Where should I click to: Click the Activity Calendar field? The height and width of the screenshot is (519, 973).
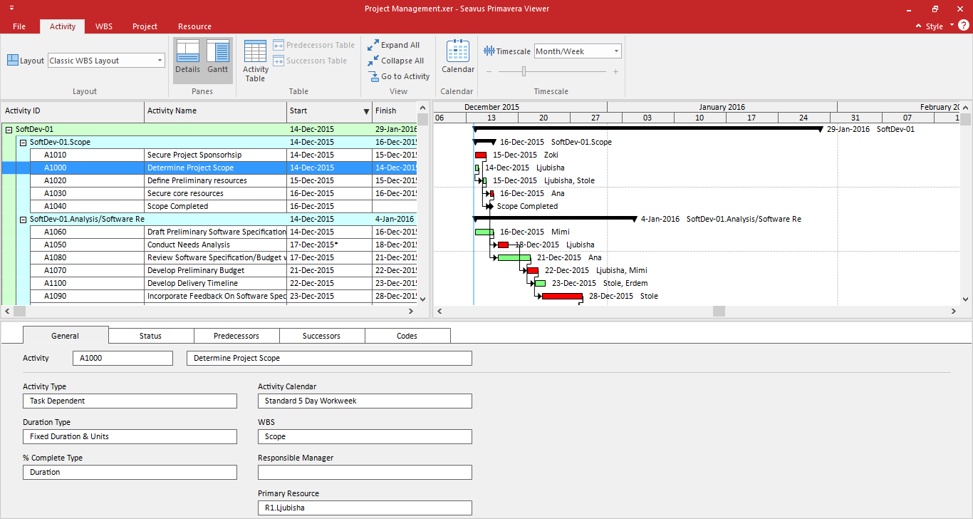tap(365, 401)
